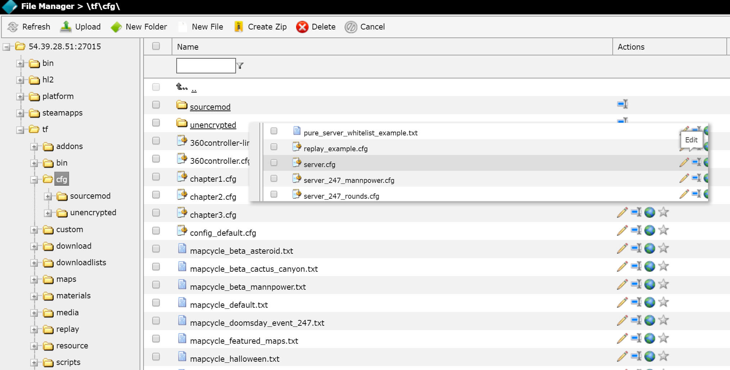This screenshot has height=370, width=730.
Task: Open the unencrypted folder link in list
Action: pos(213,125)
